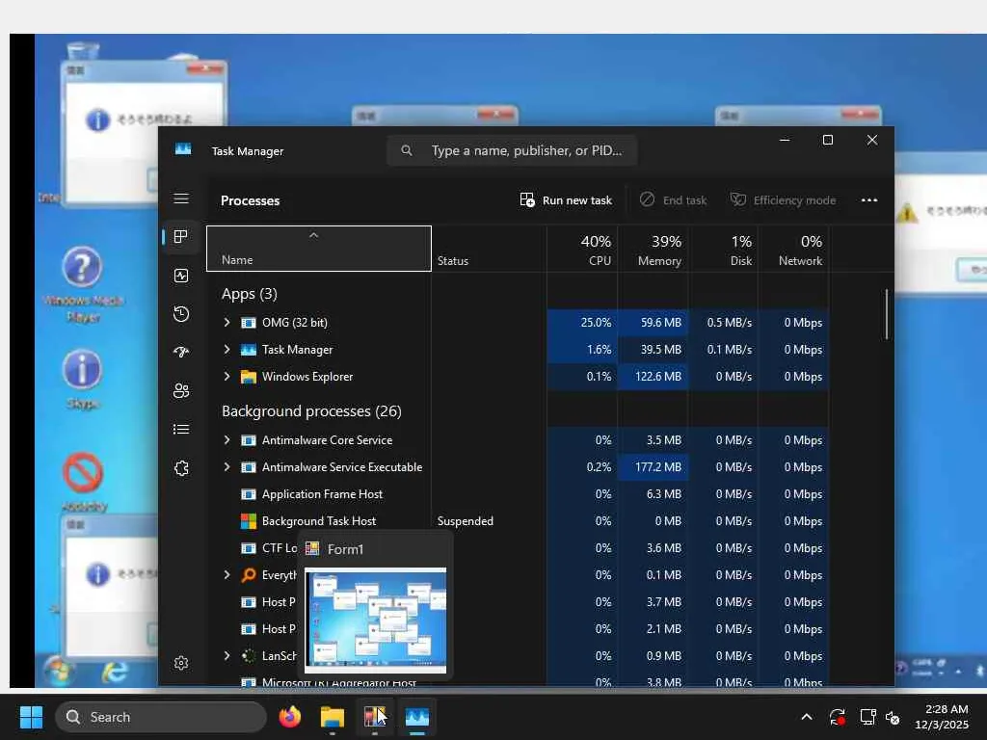Screen dimensions: 987x740
Task: Click the Task Manager taskbar icon
Action: click(417, 717)
